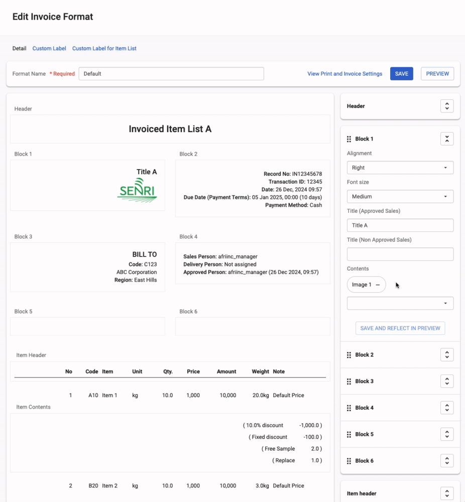
Task: Click the 'Weight' column header
Action: (260, 371)
